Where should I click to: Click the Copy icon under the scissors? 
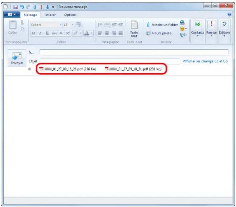tap(22, 29)
